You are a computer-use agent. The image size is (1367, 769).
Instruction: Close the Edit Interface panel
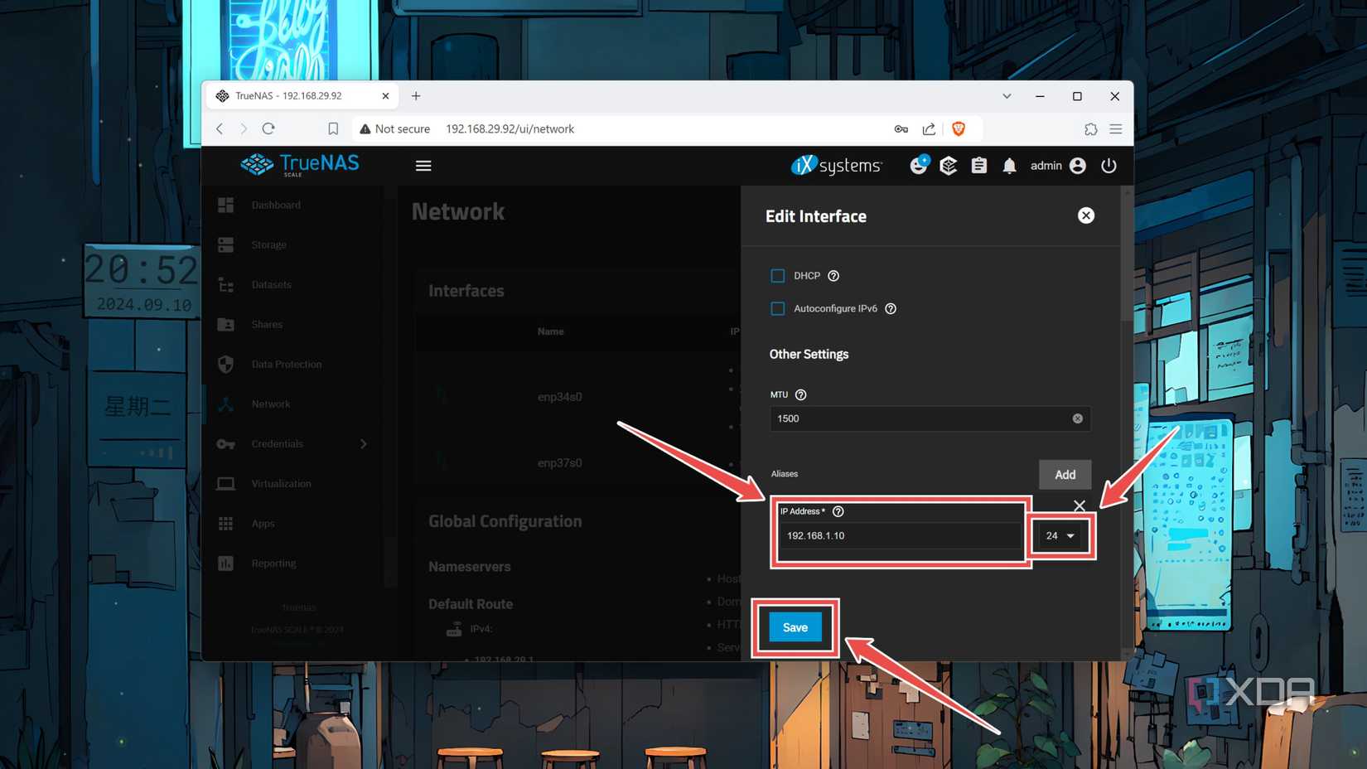(x=1086, y=215)
